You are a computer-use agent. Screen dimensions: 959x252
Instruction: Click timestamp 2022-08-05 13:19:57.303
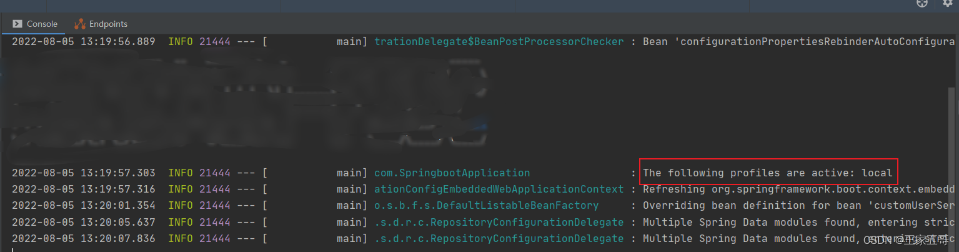click(84, 173)
